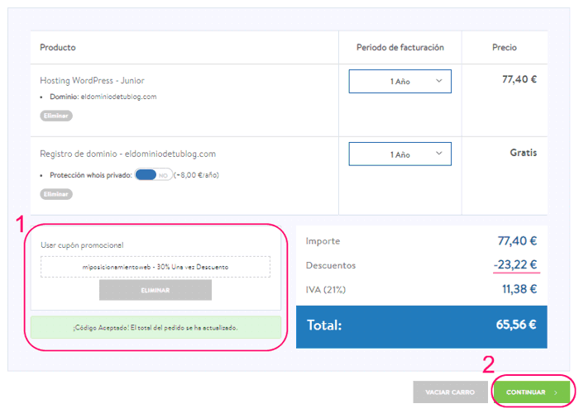
Task: Toggle the Protección whois privado switch
Action: [153, 175]
